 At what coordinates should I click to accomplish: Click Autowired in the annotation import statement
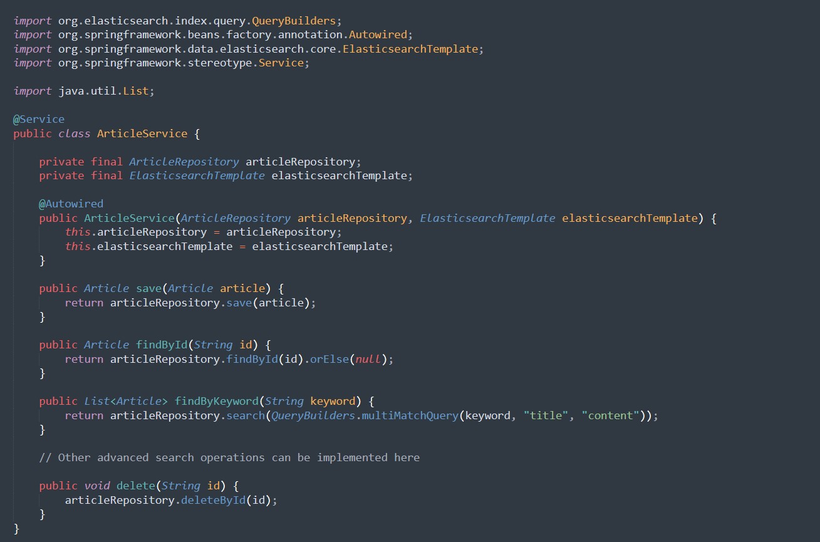pos(381,34)
